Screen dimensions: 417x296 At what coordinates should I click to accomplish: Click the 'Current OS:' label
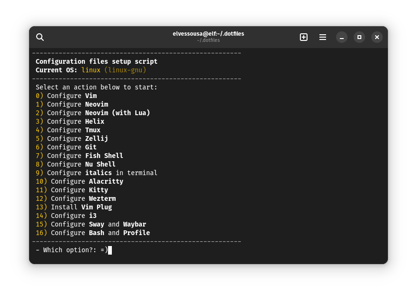[56, 70]
